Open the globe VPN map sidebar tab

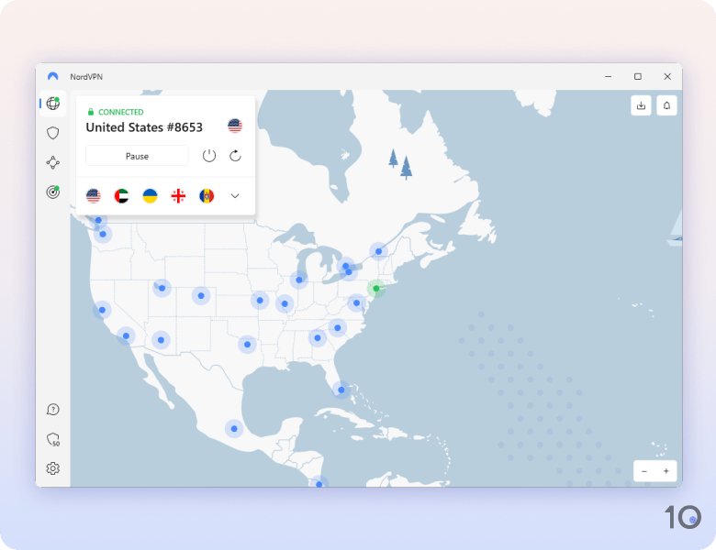(x=53, y=104)
